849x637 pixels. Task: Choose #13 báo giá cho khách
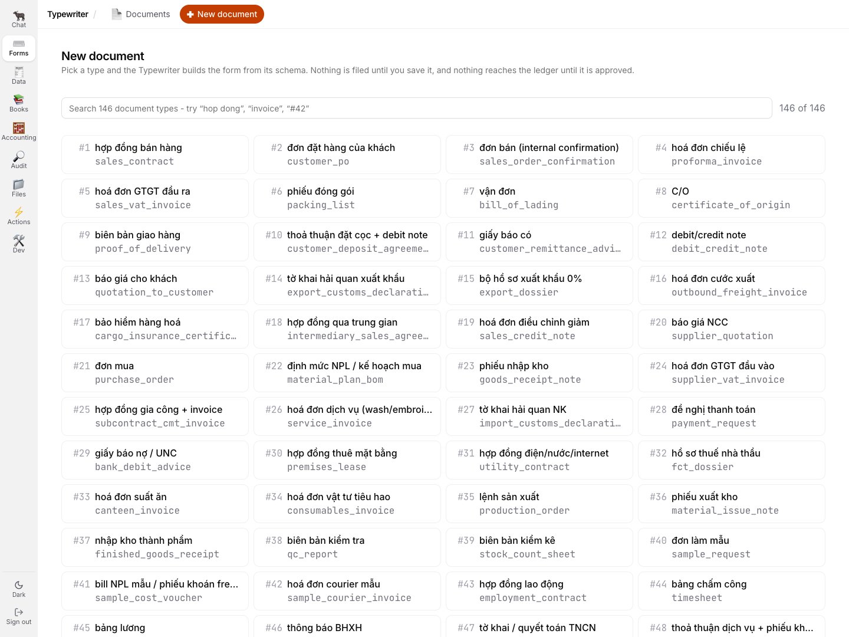[x=155, y=285]
